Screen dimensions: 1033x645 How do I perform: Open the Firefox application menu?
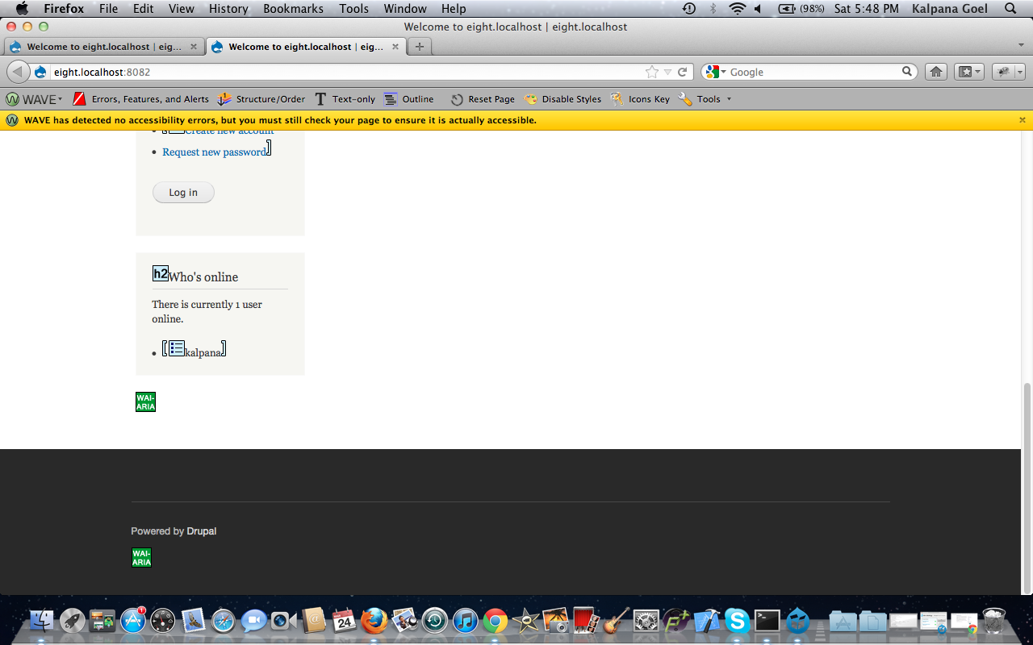(64, 9)
